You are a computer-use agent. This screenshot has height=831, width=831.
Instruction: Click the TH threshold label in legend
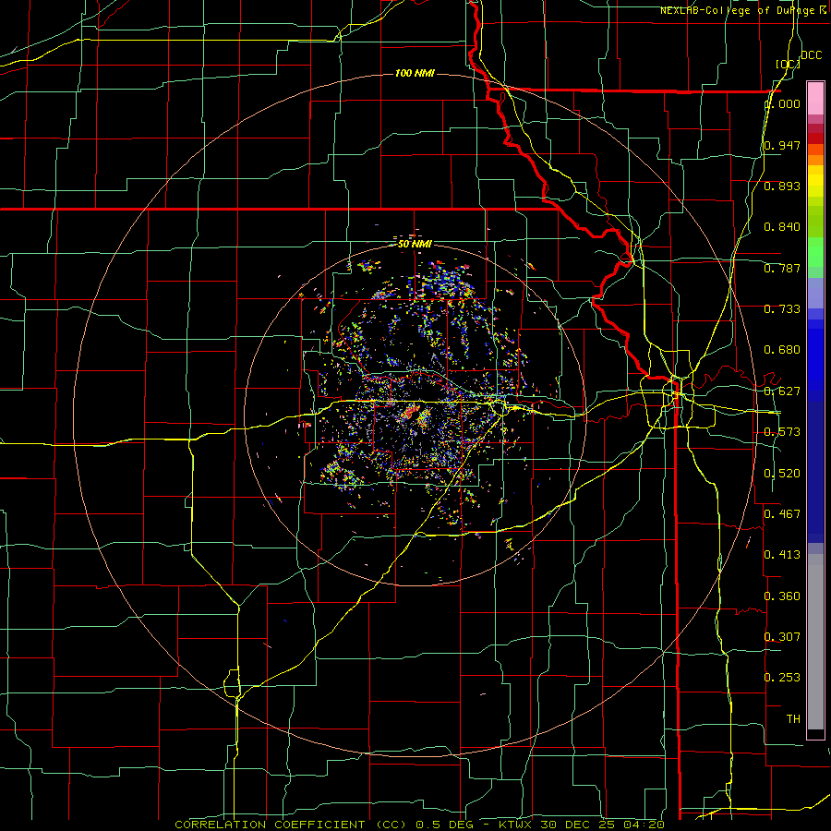793,719
